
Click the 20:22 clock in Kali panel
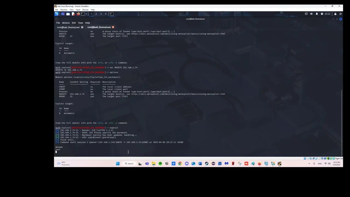327,14
